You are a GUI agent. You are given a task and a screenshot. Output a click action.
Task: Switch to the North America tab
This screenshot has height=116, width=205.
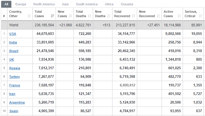pos(44,4)
